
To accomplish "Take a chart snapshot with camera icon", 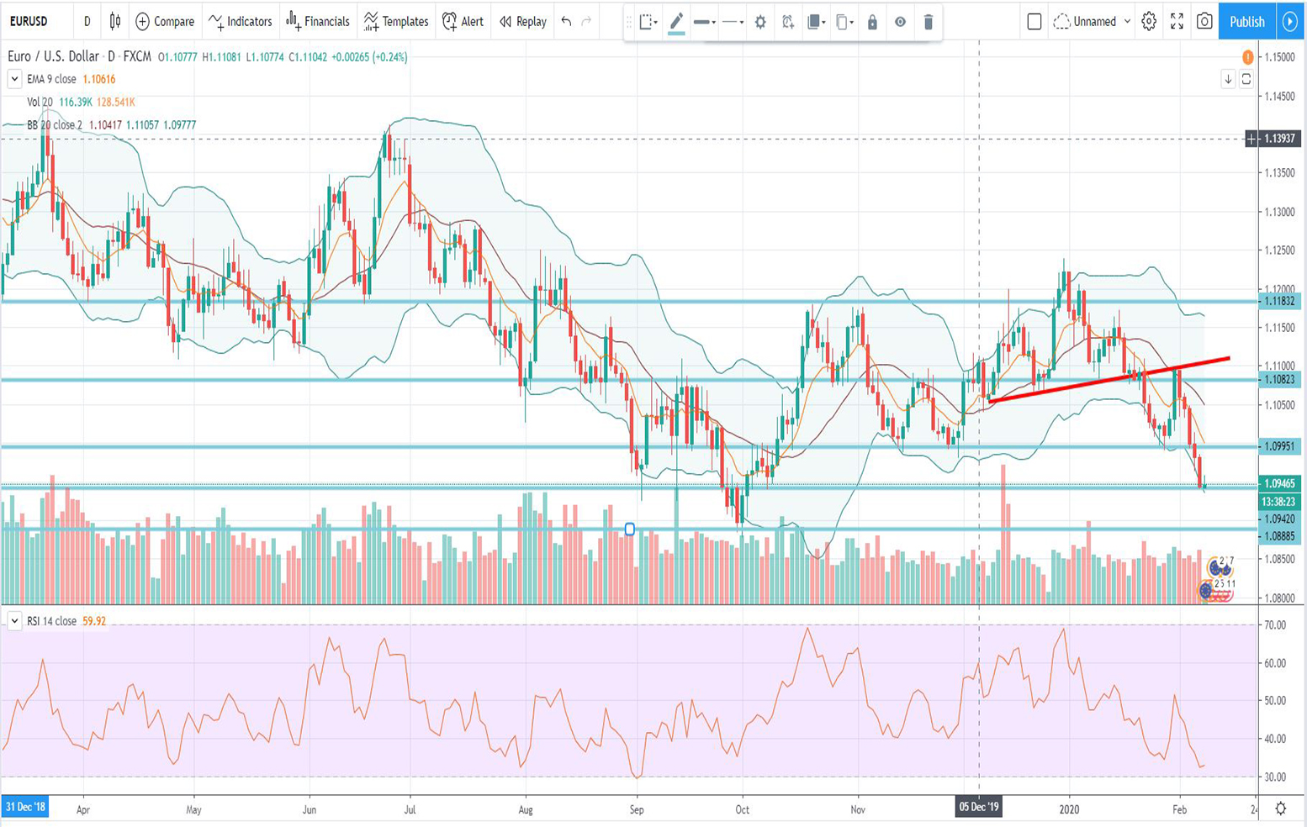I will 1204,22.
